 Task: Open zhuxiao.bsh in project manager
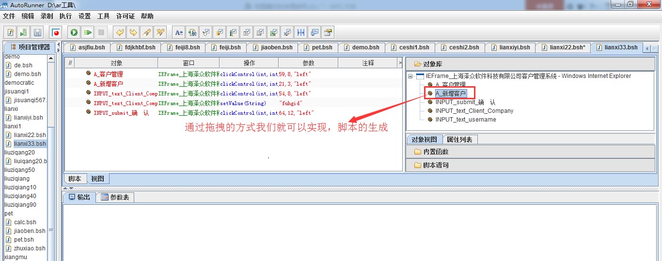pos(30,248)
